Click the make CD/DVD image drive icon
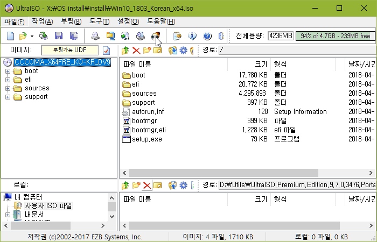Image resolution: width=377 pixels, height=242 pixels. (95, 36)
